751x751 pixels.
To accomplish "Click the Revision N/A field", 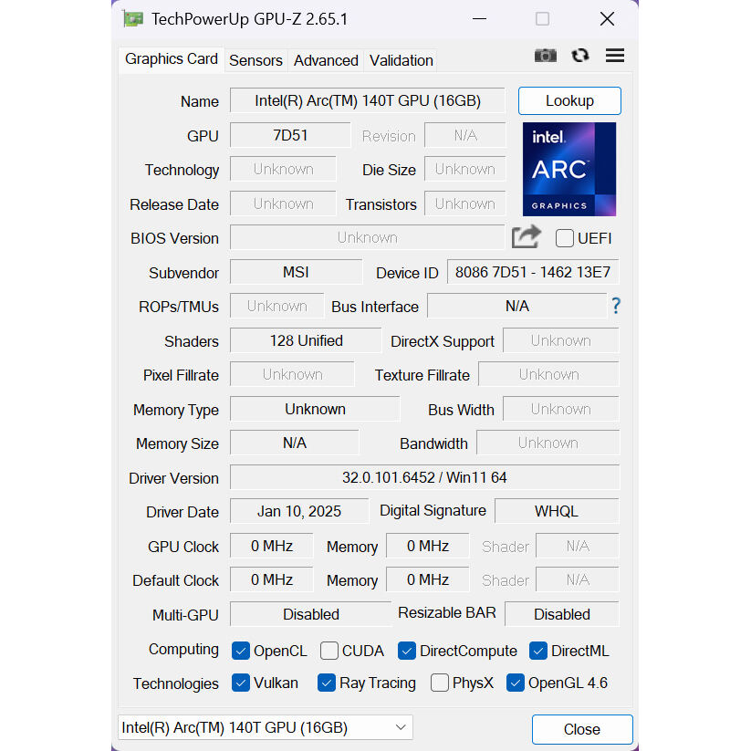I will pyautogui.click(x=465, y=135).
